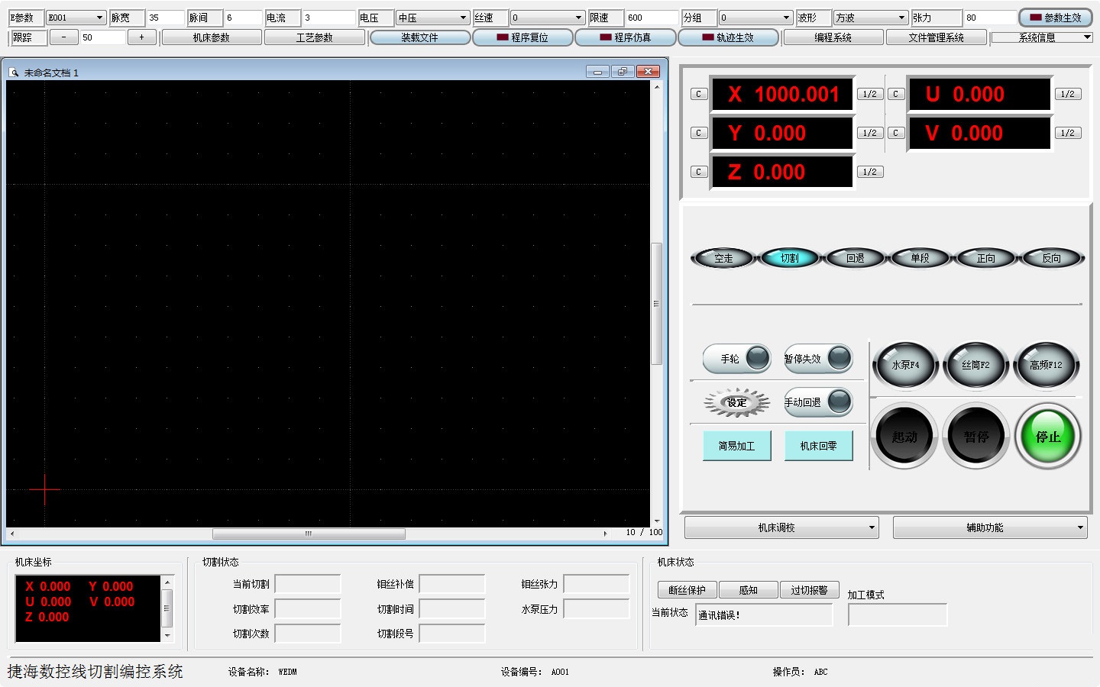This screenshot has width=1100, height=687.
Task: Click the drawing canvas horizontal scrollbar
Action: tap(309, 534)
